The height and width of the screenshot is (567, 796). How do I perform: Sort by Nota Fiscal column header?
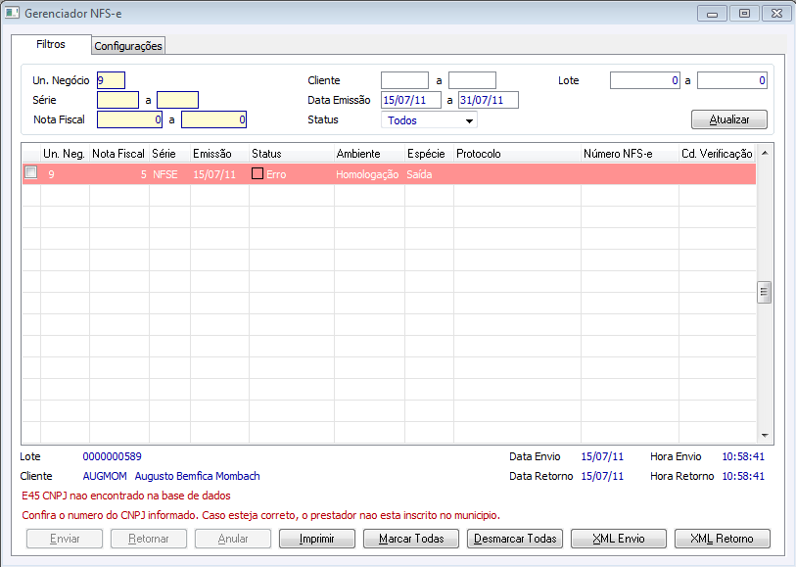[x=118, y=154]
